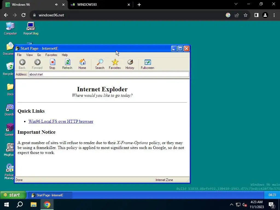Open the Gamein desktop shortcut
The width and height of the screenshot is (280, 210).
click(9, 130)
